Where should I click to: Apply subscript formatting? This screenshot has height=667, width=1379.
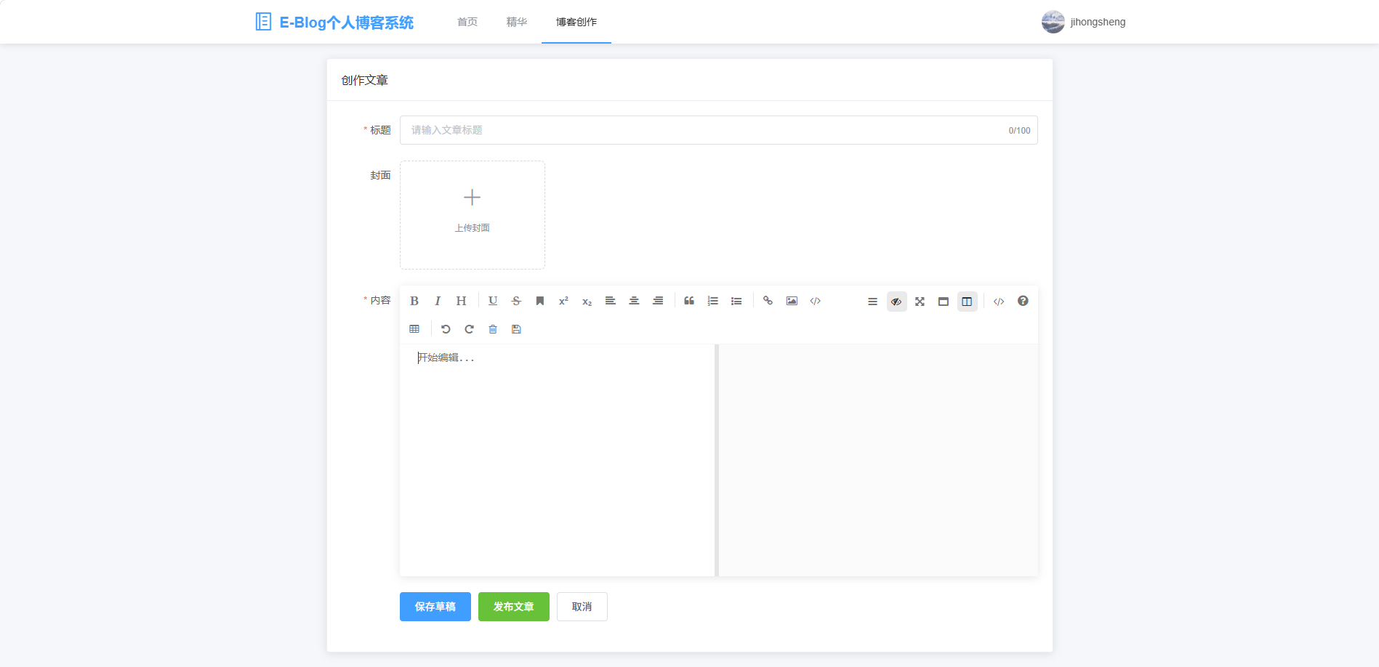point(587,301)
